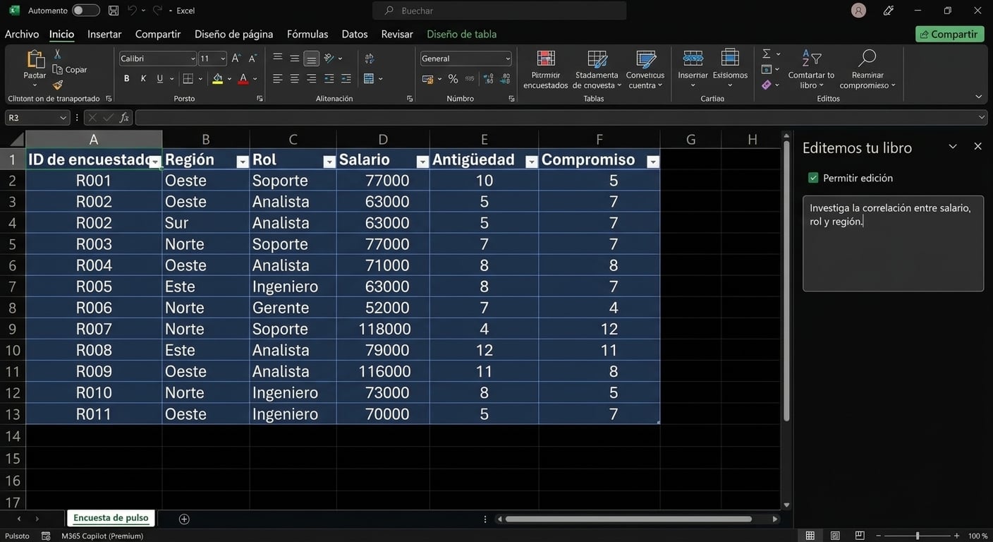Increase font size with the larger A icon
Image resolution: width=993 pixels, height=542 pixels.
[x=236, y=59]
